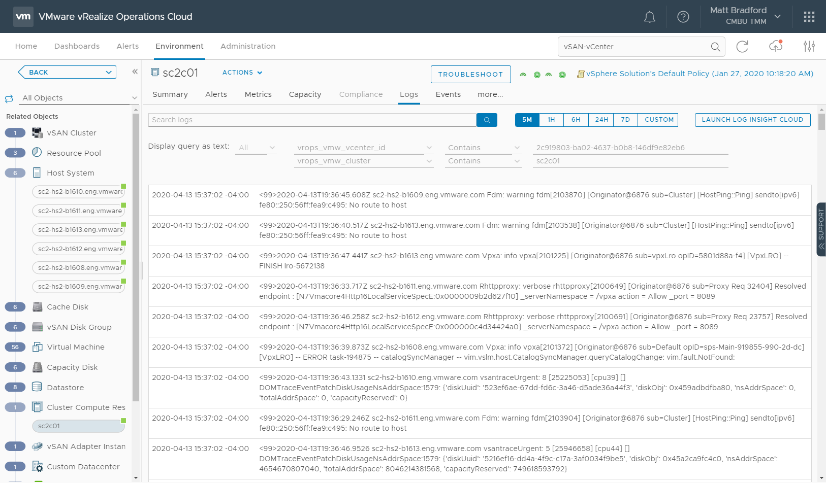The image size is (826, 483).
Task: Select host sc2-hs2-b1613.eng.vmware
Action: (79, 230)
